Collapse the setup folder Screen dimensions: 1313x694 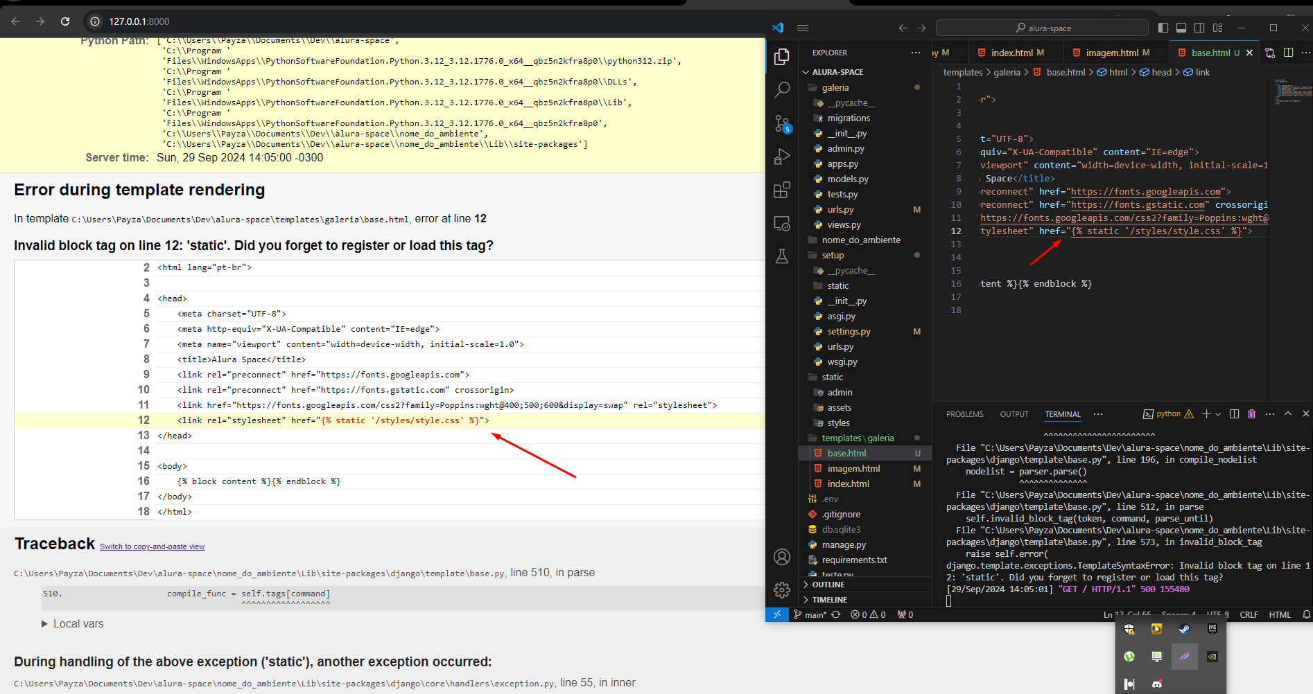865,255
